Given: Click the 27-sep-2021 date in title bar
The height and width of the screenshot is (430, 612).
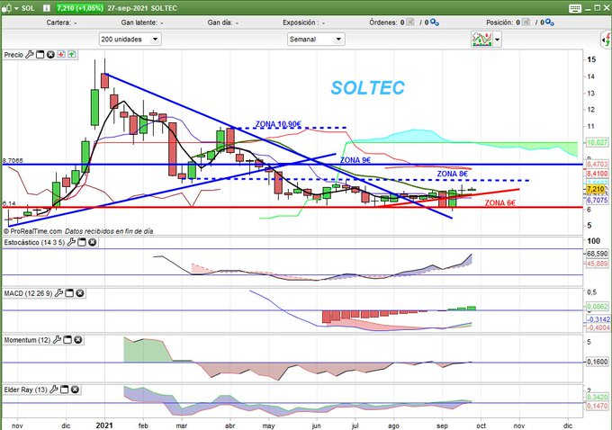Looking at the screenshot, I should pos(127,8).
